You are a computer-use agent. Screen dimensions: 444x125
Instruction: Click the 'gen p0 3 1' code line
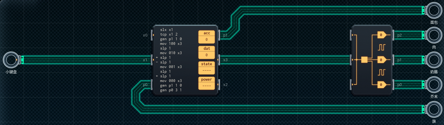[x=171, y=90]
